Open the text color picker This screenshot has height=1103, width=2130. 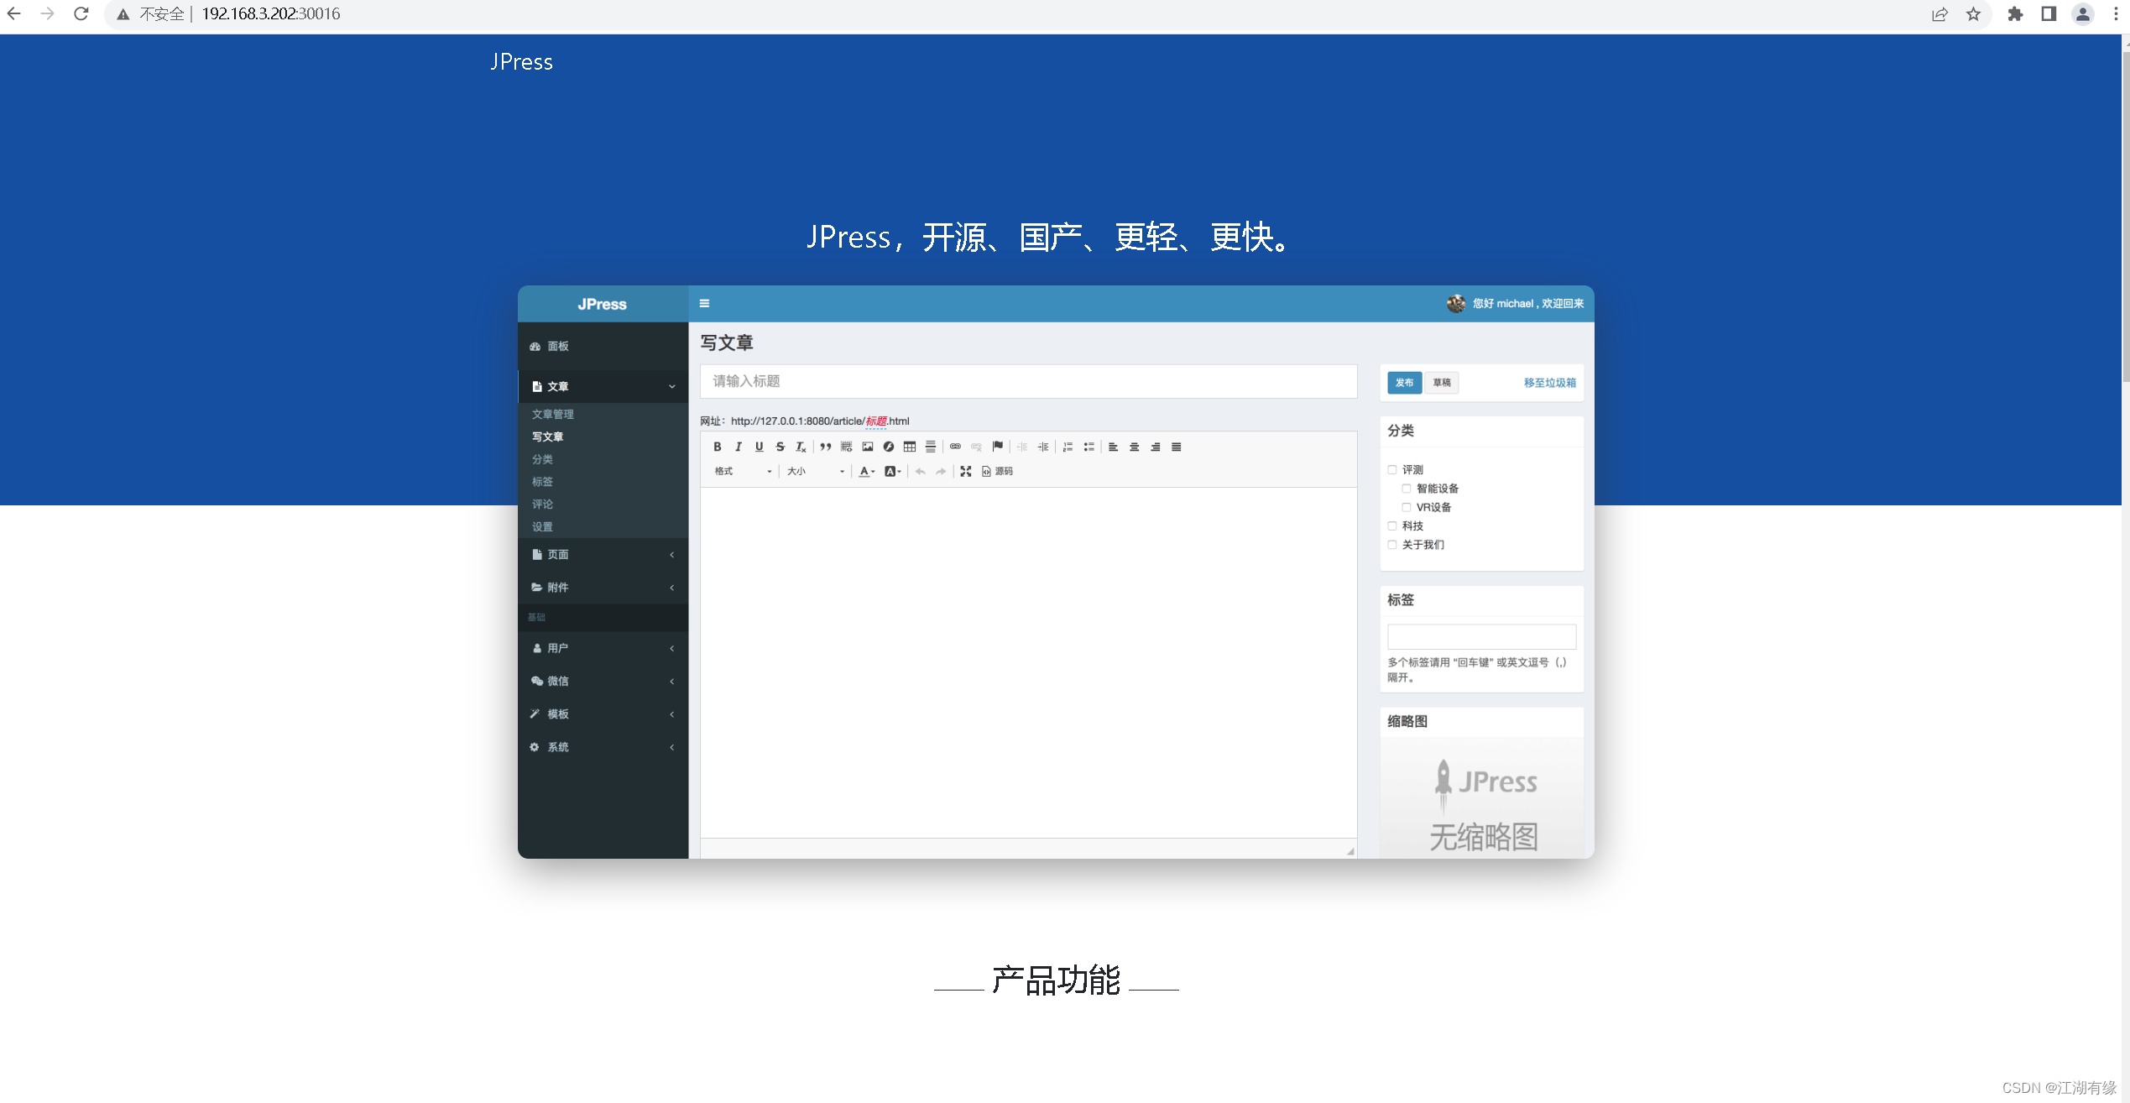[x=867, y=471]
